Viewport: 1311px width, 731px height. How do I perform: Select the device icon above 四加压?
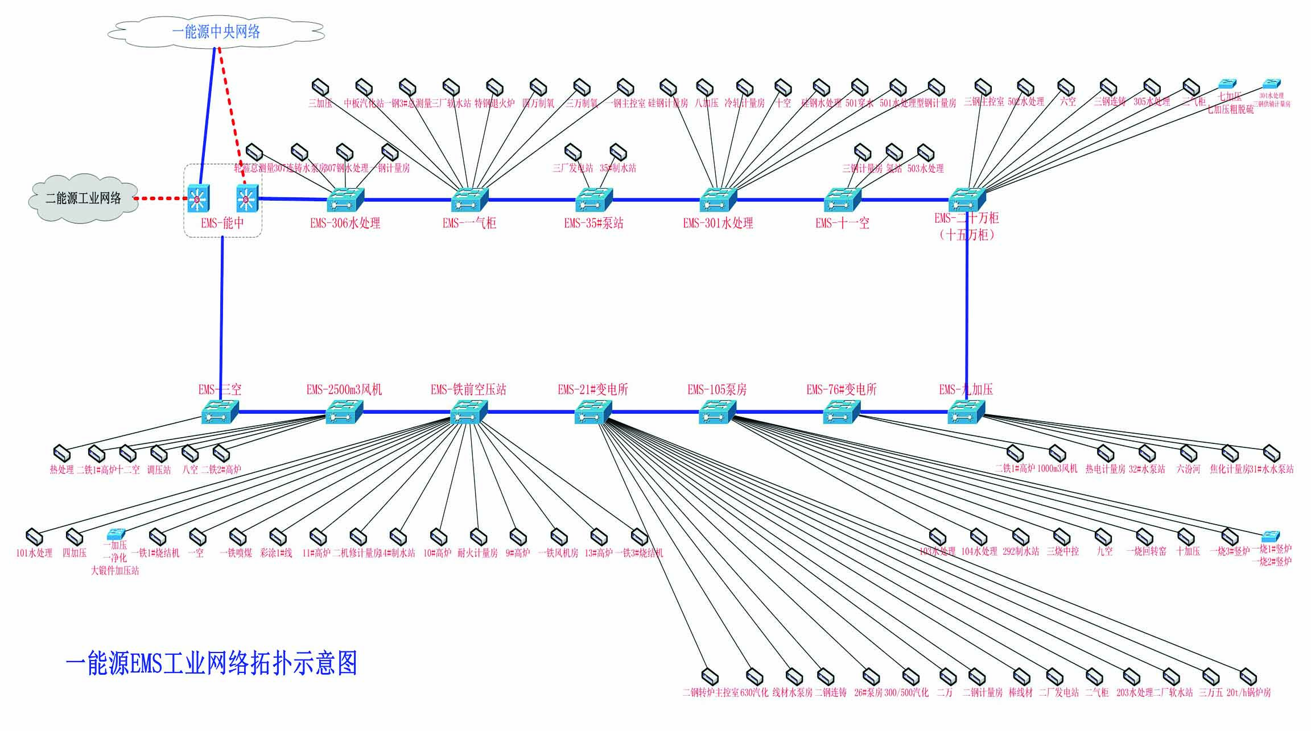[x=75, y=537]
